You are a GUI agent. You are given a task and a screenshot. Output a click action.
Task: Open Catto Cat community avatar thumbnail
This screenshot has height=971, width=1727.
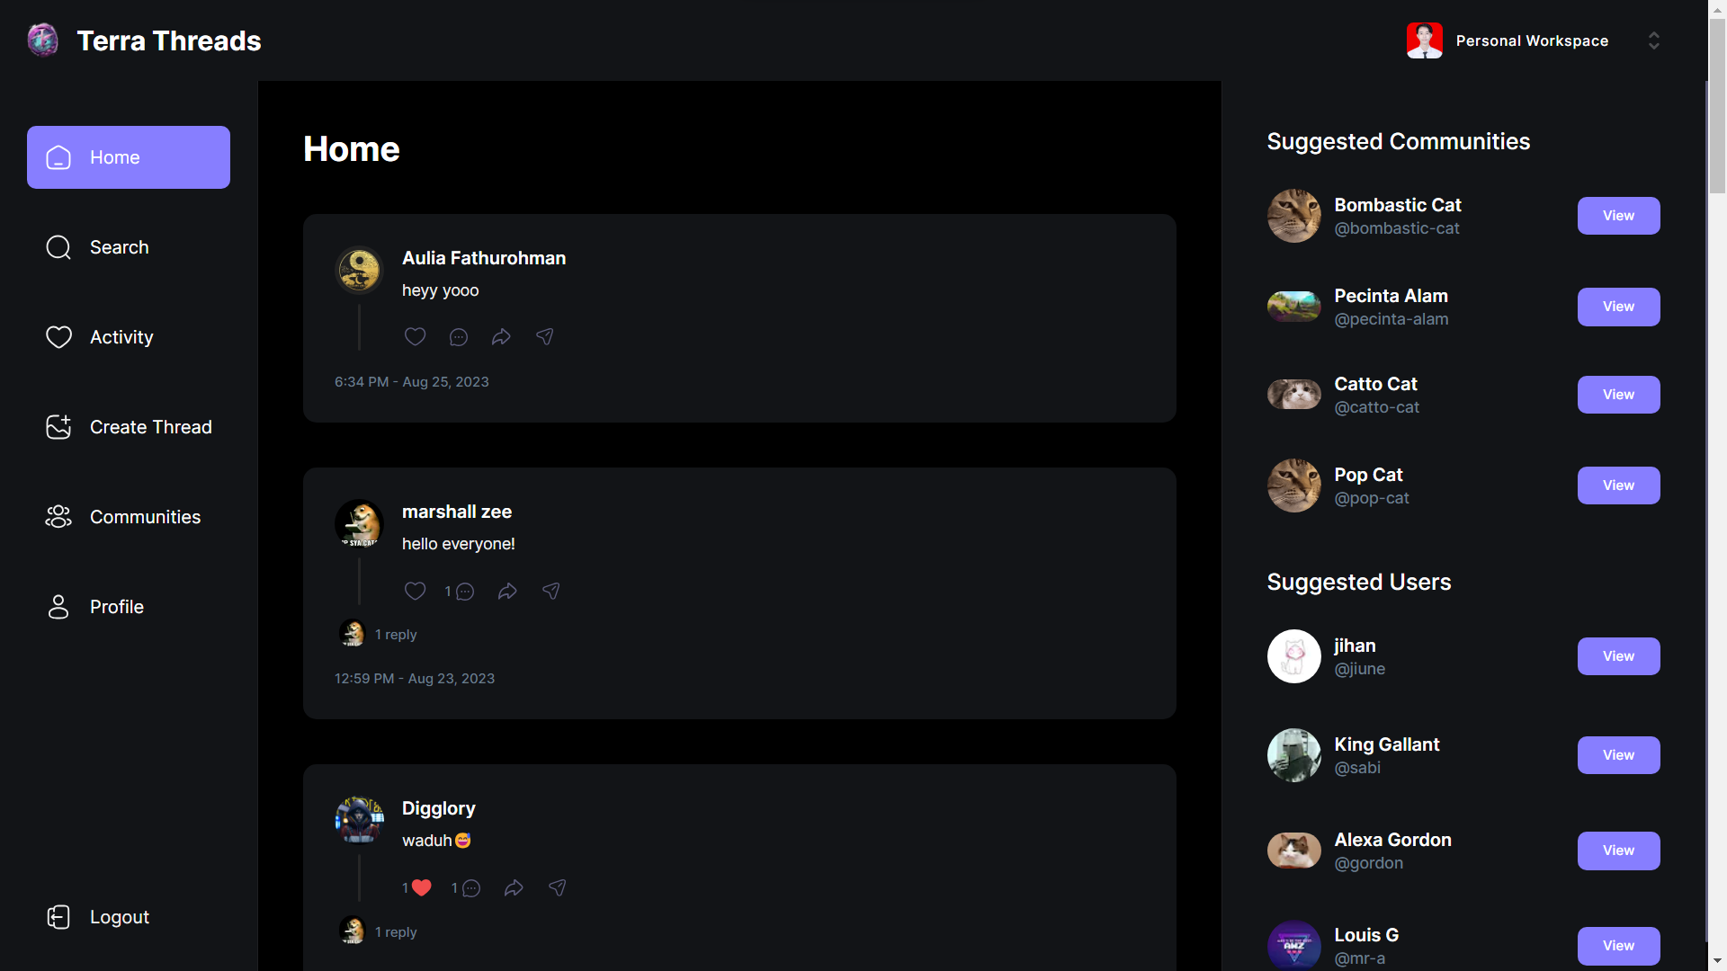coord(1293,395)
